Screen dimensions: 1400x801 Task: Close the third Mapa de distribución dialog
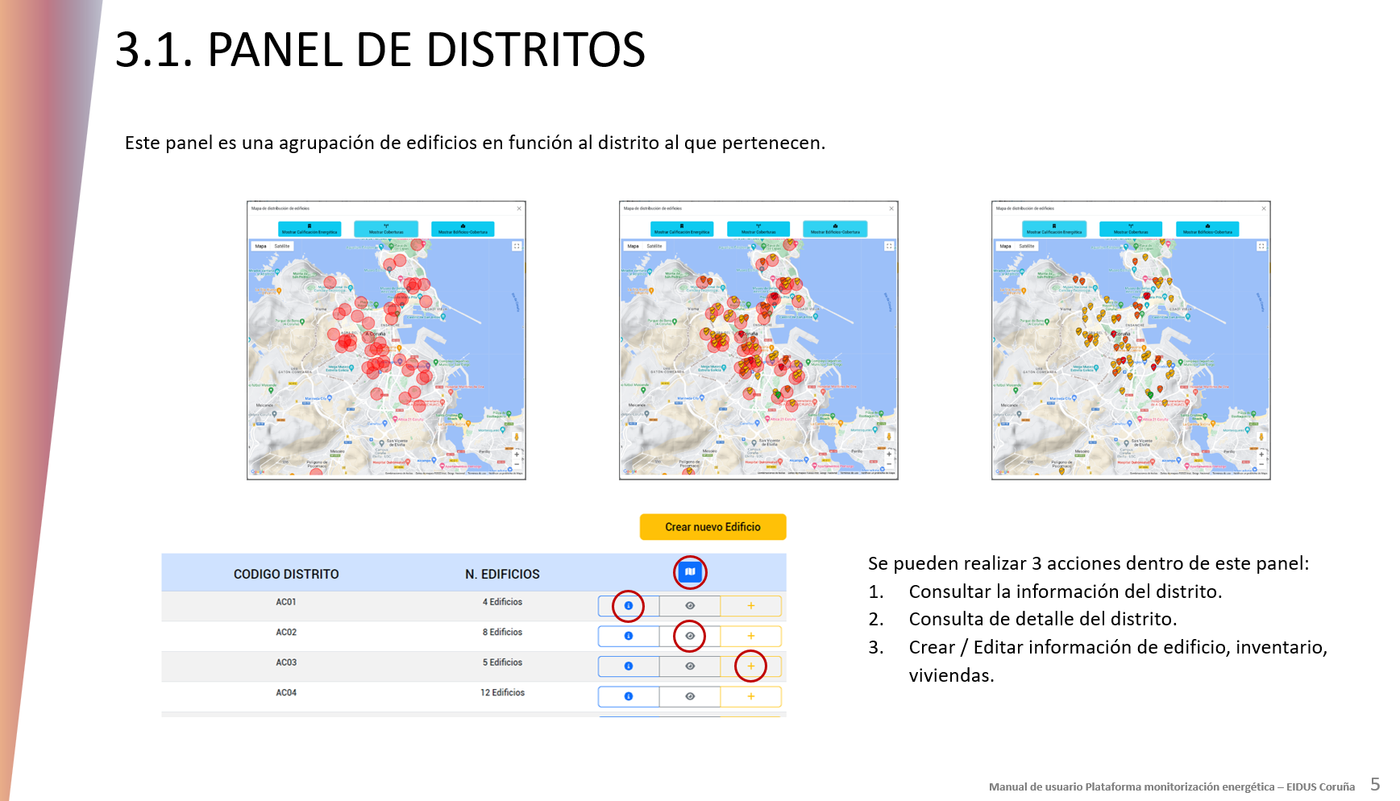coord(1264,209)
